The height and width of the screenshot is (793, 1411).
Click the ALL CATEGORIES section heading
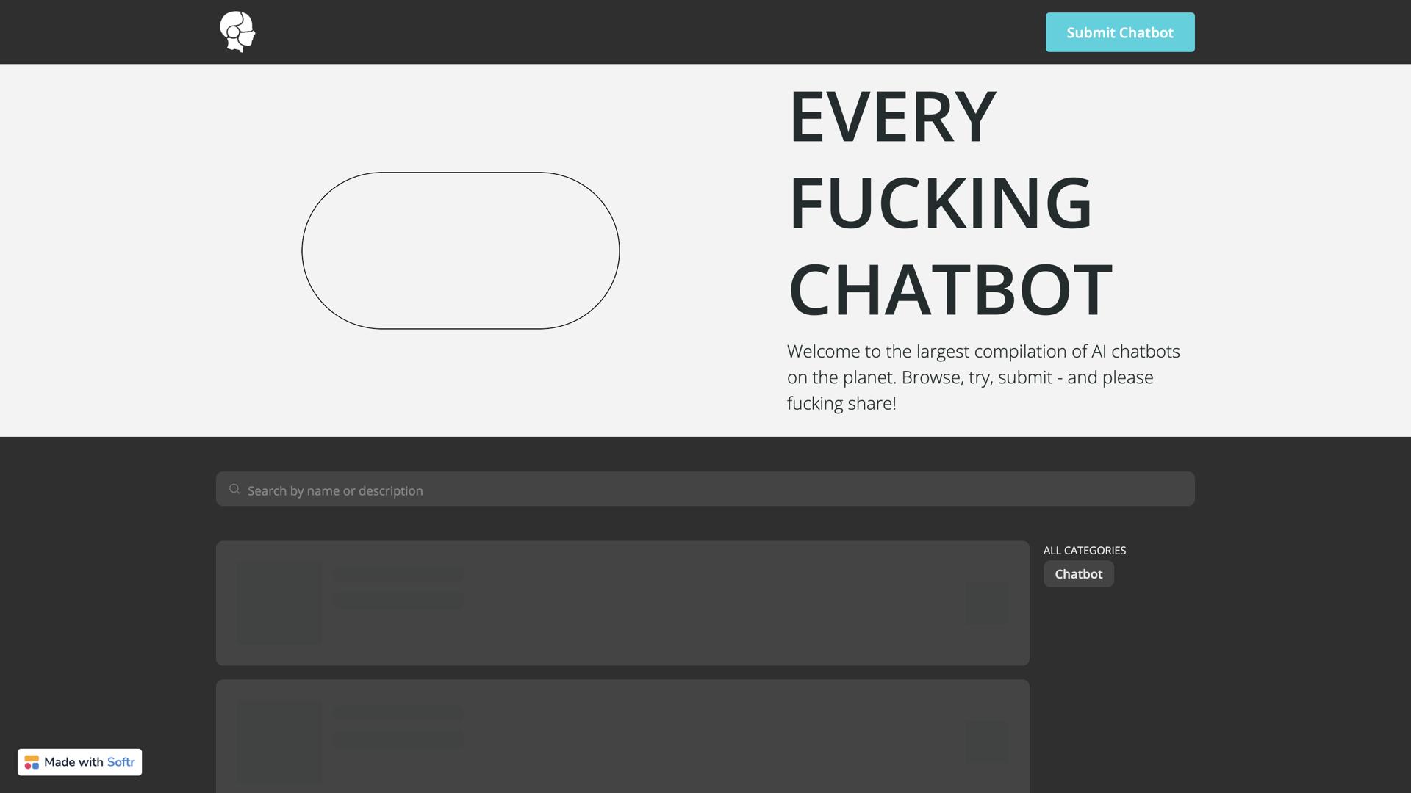pyautogui.click(x=1085, y=550)
